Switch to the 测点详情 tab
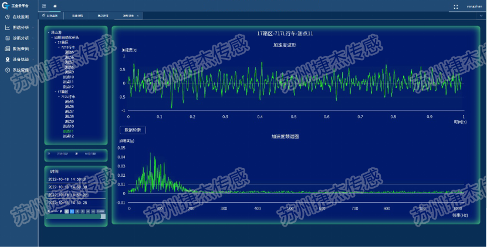487x249 pixels. click(x=103, y=15)
